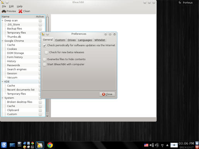Image resolution: width=199 pixels, height=149 pixels.
Task: Select Recent documents list item
Action: 21,90
